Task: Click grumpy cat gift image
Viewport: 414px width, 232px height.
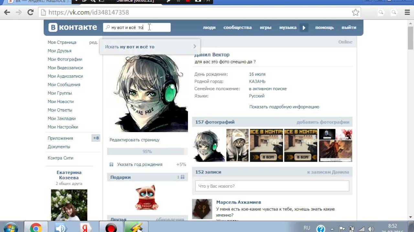Action: pyautogui.click(x=147, y=197)
